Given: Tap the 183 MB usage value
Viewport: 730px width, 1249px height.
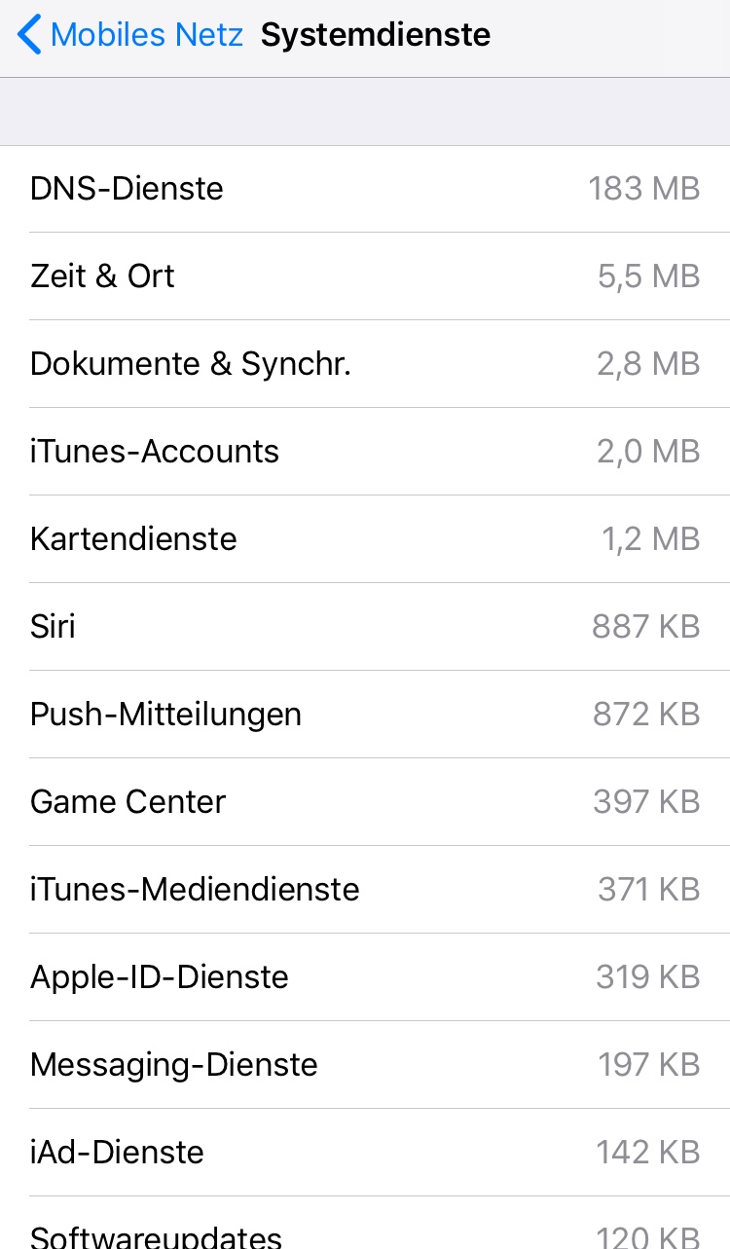Looking at the screenshot, I should pos(643,188).
